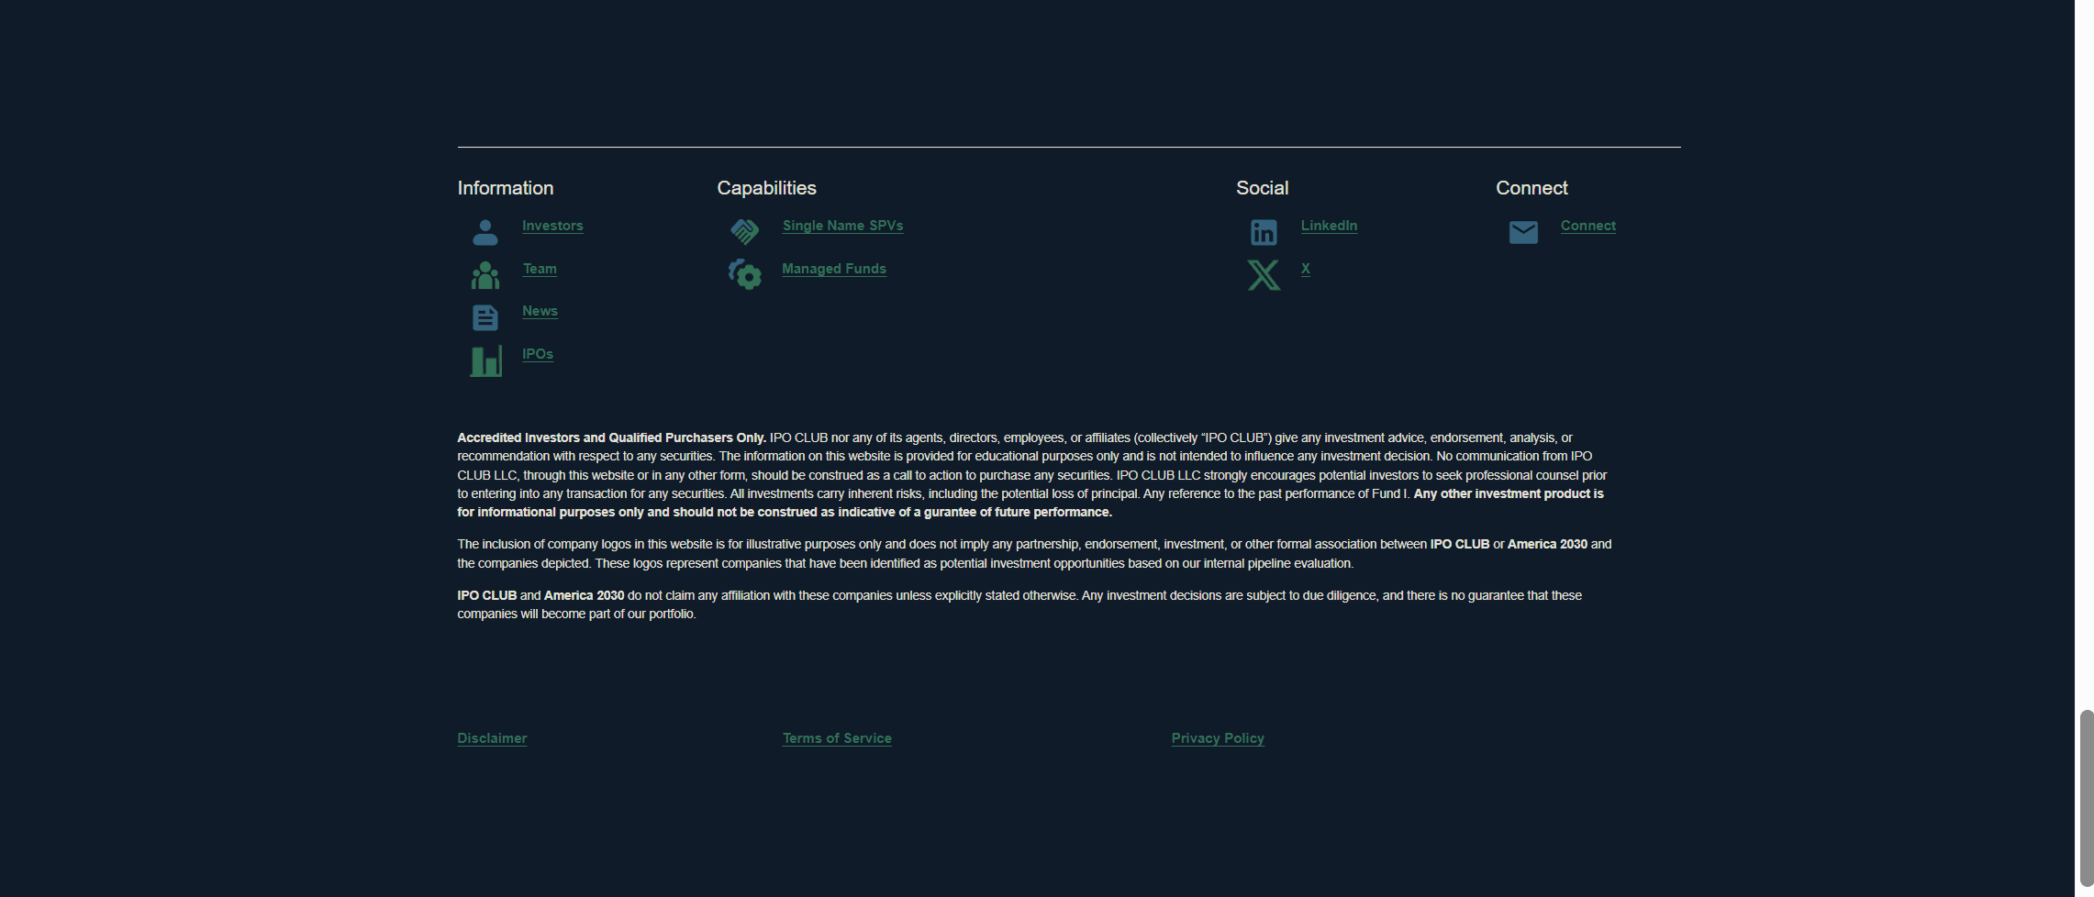Open the Single Name SPVs link
The width and height of the screenshot is (2094, 897).
(842, 226)
